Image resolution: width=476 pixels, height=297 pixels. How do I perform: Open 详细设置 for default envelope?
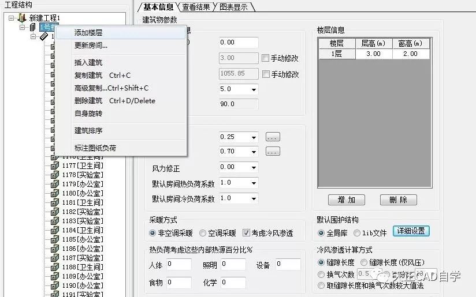coord(411,231)
